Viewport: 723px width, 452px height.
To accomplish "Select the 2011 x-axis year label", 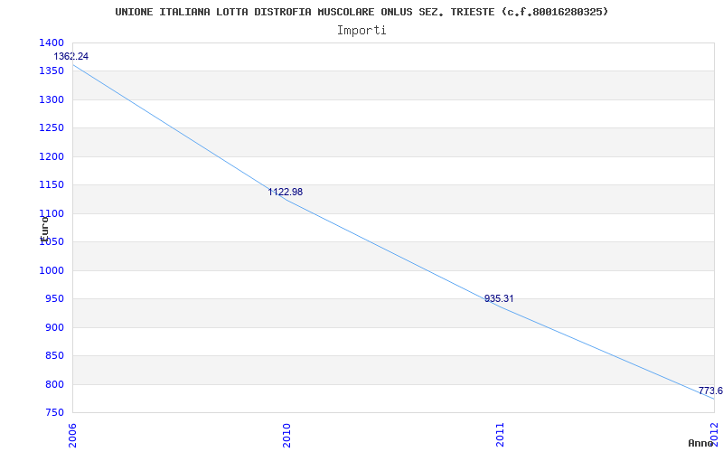I will click(501, 435).
